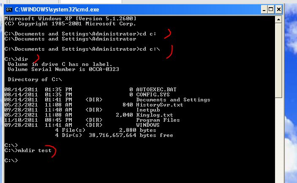Click the Documents and Settings directory entry
297x183 pixels.
click(x=173, y=100)
